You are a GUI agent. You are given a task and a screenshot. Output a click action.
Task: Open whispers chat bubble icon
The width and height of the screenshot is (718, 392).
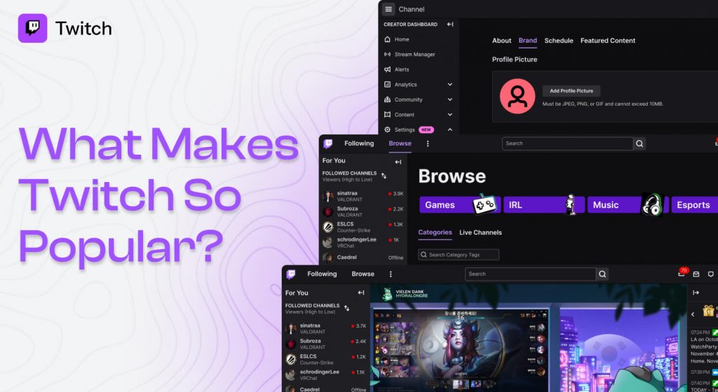[x=711, y=274]
